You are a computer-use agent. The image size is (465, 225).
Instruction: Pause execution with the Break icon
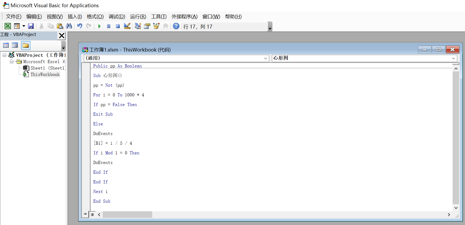click(109, 26)
